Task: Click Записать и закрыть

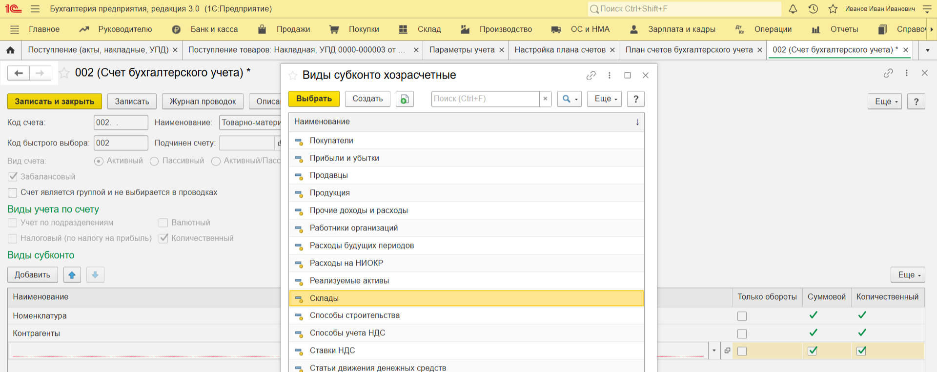Action: pos(55,102)
